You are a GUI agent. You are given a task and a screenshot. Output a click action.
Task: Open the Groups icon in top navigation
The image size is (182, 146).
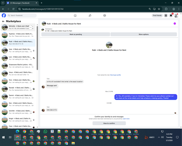point(104,15)
